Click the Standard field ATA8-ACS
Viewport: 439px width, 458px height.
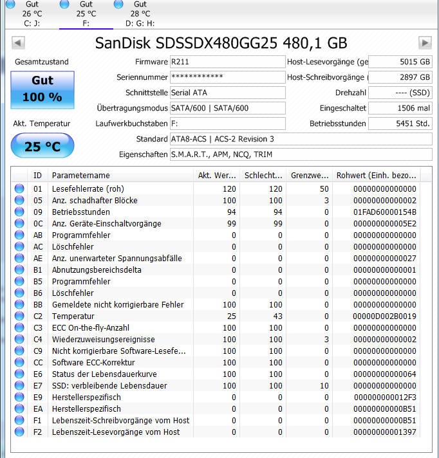301,139
